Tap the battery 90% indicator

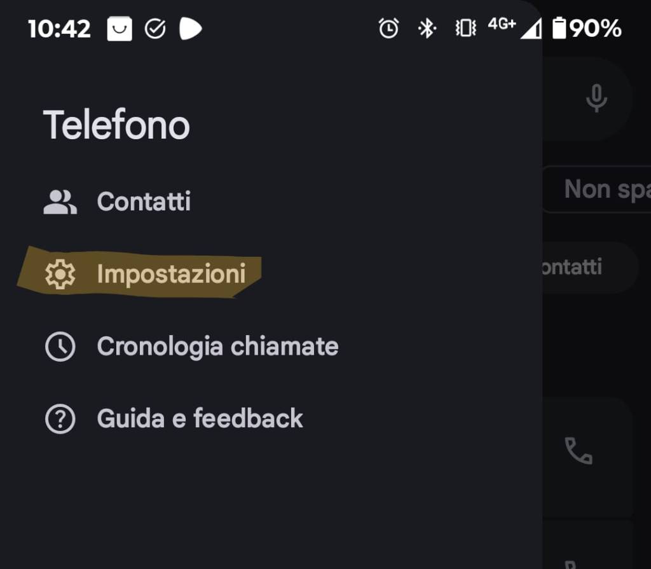point(587,29)
